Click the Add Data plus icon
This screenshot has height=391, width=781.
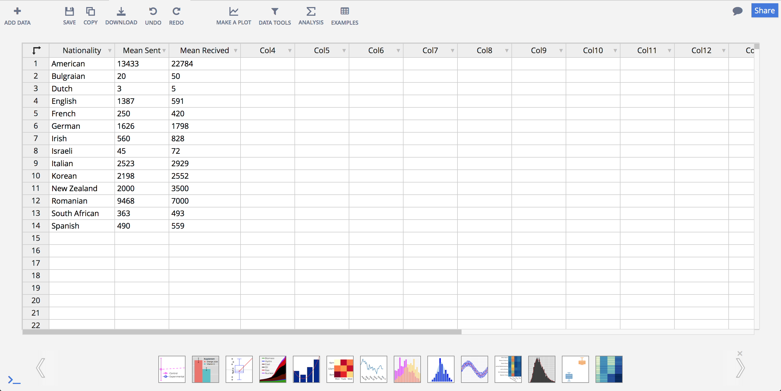(x=17, y=11)
